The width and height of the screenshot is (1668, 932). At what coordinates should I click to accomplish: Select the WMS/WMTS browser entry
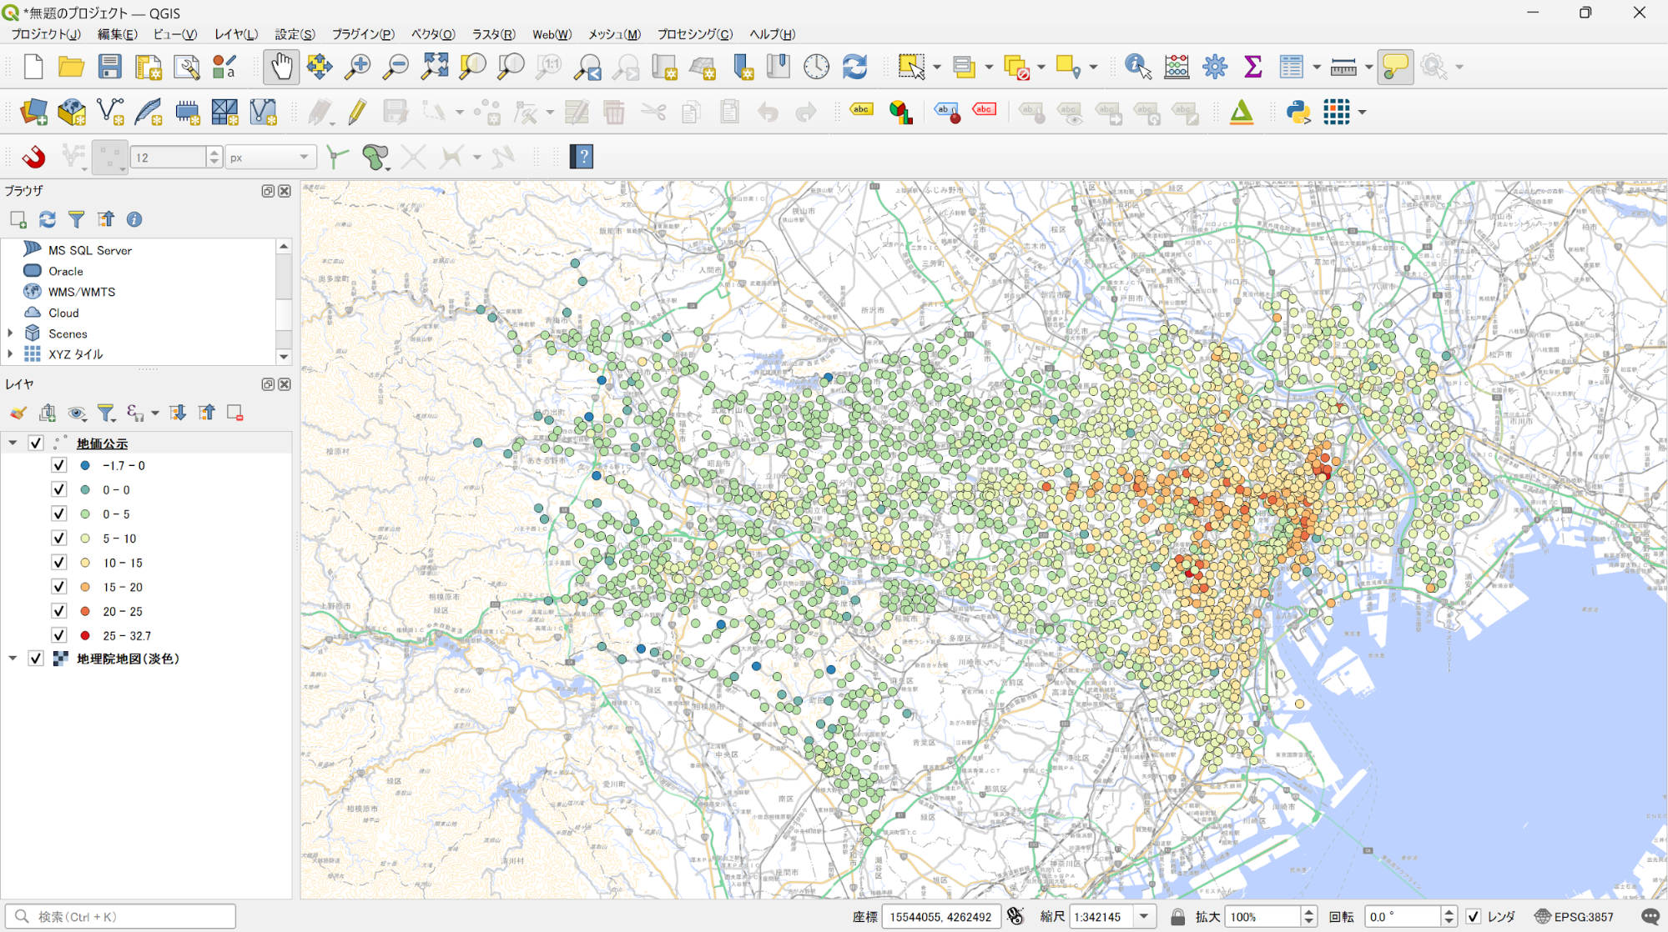[x=82, y=292]
